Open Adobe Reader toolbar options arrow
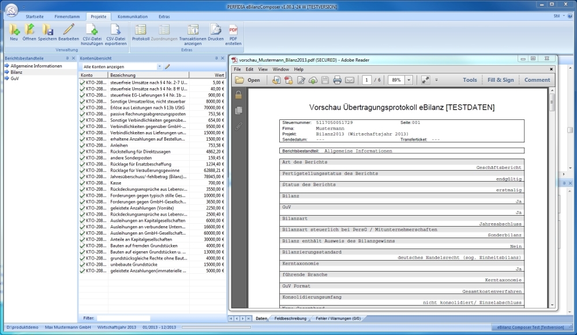This screenshot has height=335, width=577. pos(436,80)
